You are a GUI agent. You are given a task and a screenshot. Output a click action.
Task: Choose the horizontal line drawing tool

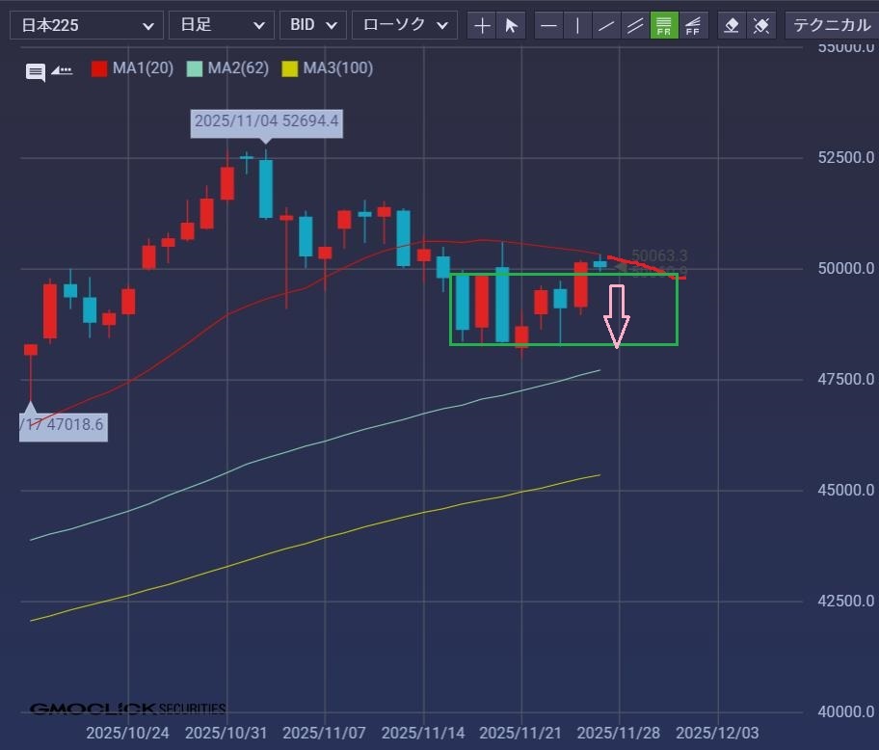click(548, 25)
